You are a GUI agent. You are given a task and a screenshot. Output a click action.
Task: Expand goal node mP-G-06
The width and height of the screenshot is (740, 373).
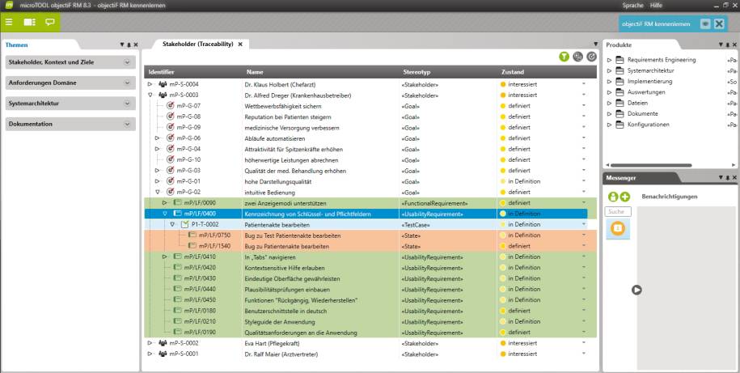click(x=158, y=138)
